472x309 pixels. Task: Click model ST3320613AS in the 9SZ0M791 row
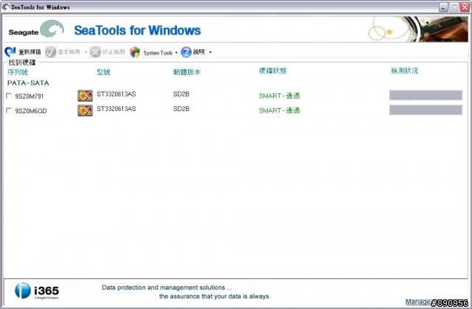click(x=117, y=94)
